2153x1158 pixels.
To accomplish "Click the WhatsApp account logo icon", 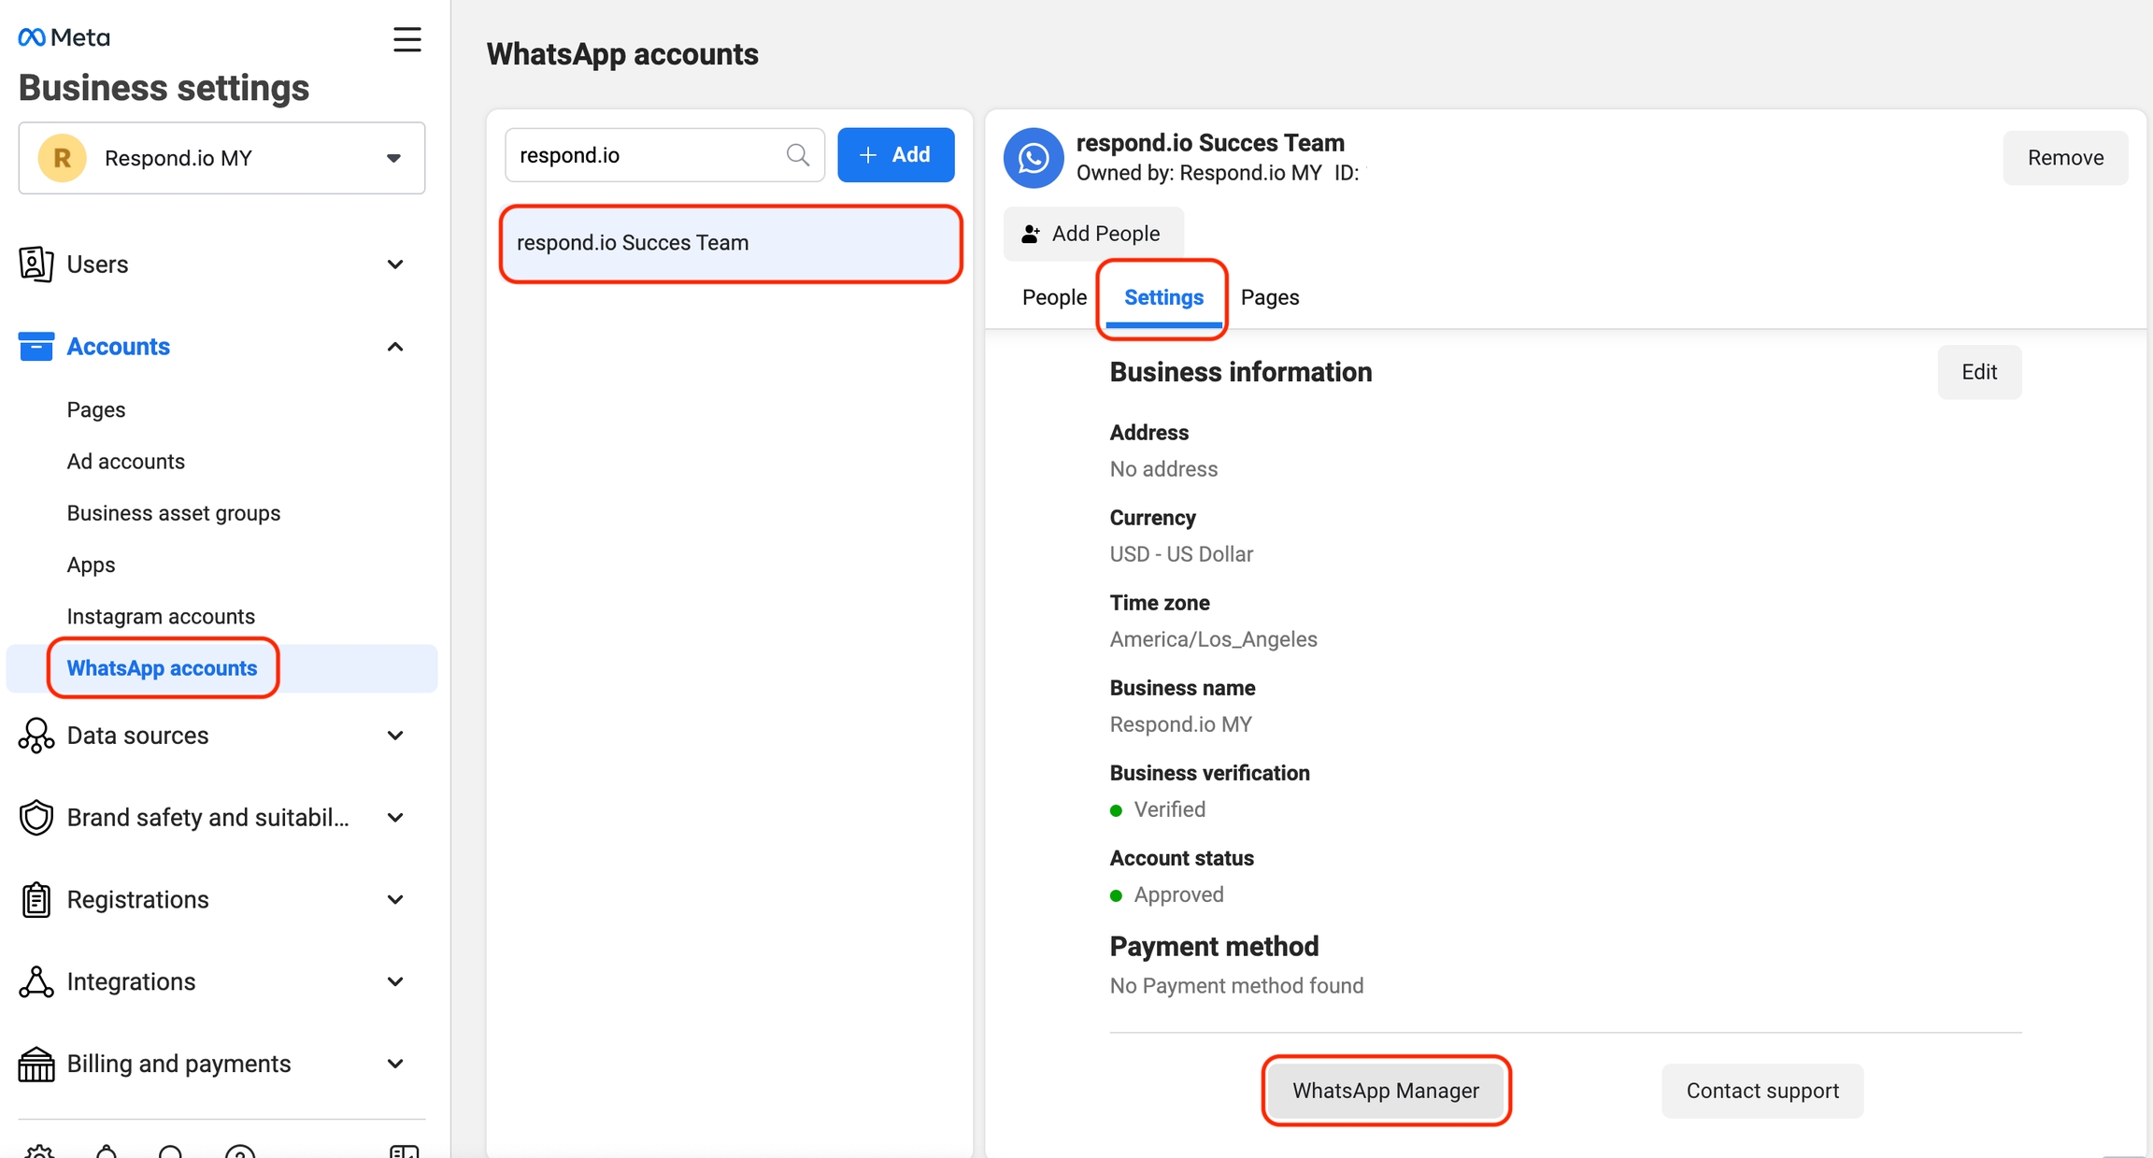I will tap(1033, 158).
